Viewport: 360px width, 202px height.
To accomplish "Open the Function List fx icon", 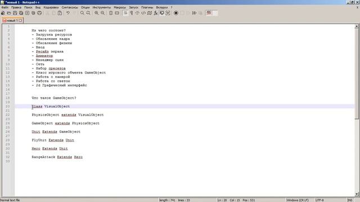I will coord(156,13).
